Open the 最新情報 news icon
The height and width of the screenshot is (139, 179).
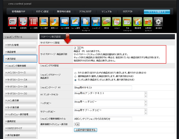13,22
